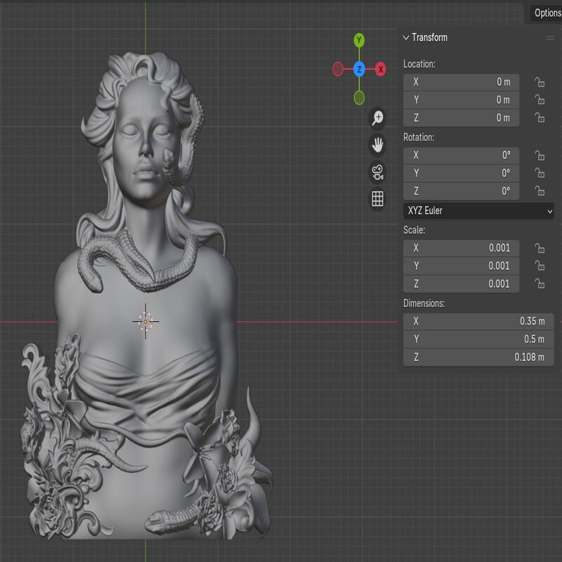Click Dimensions X field showing 0.35 m
The width and height of the screenshot is (562, 562).
478,322
